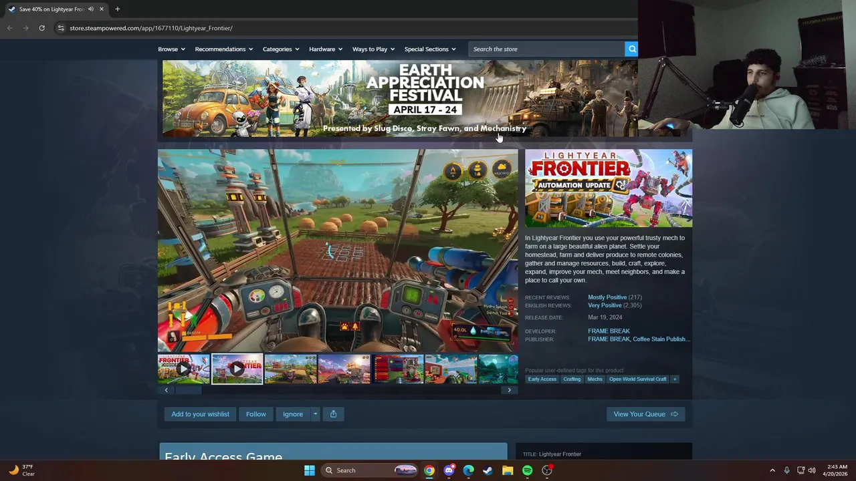This screenshot has height=481, width=856.
Task: Open the Browse dropdown menu
Action: (171, 49)
